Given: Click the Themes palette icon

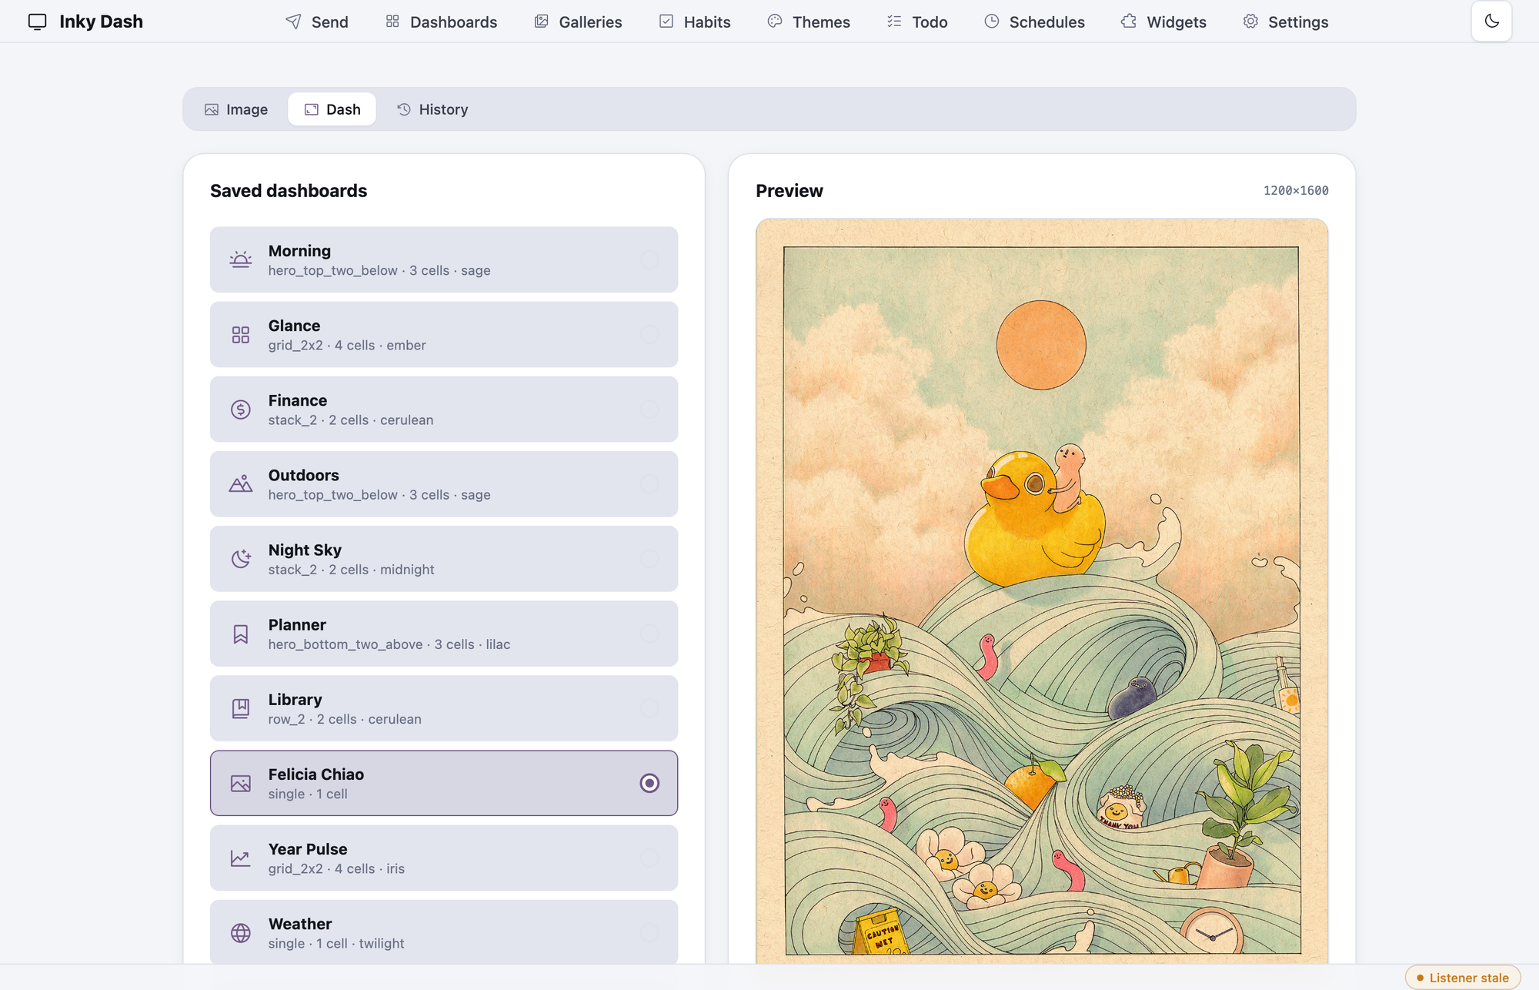Looking at the screenshot, I should (x=775, y=22).
